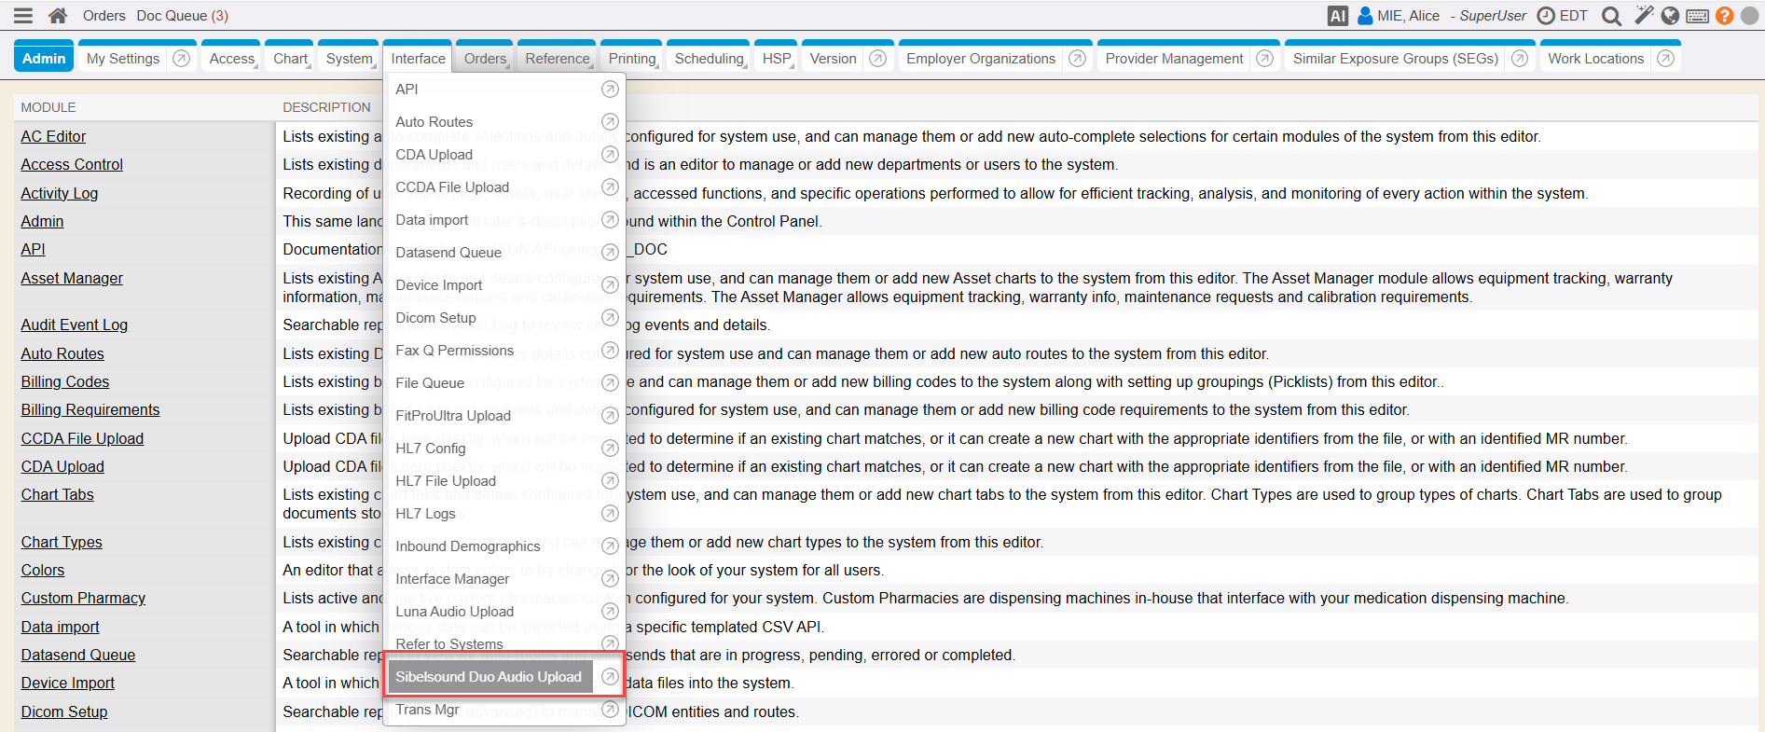This screenshot has width=1765, height=732.
Task: Open the Chart dropdown tab
Action: coord(291,59)
